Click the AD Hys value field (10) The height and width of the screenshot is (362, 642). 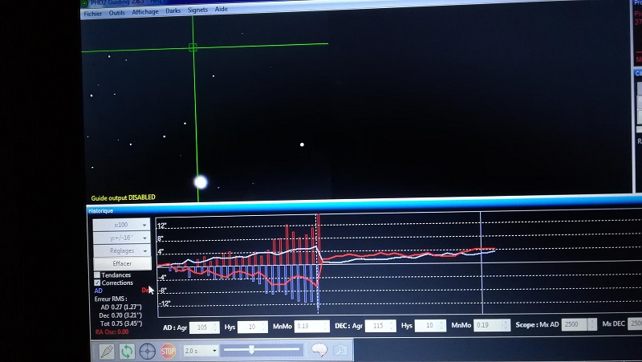[x=252, y=327]
